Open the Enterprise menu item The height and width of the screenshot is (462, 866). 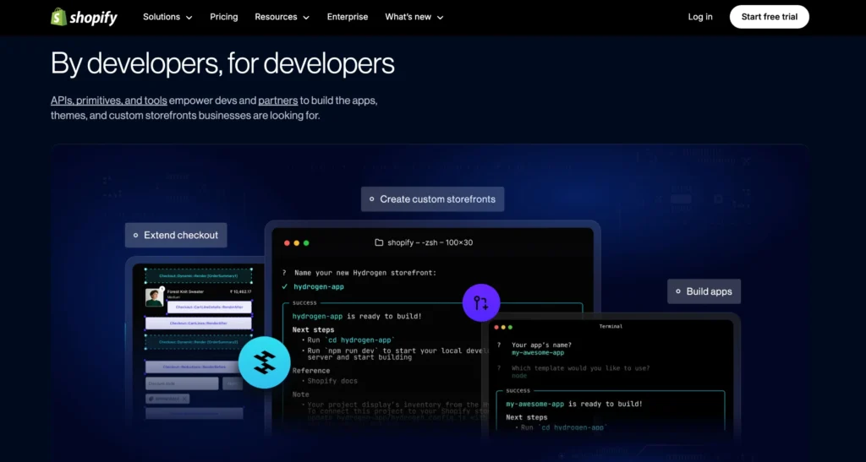(348, 17)
